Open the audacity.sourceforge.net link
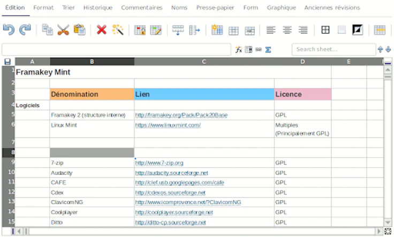This screenshot has height=237, width=394. coord(172,173)
